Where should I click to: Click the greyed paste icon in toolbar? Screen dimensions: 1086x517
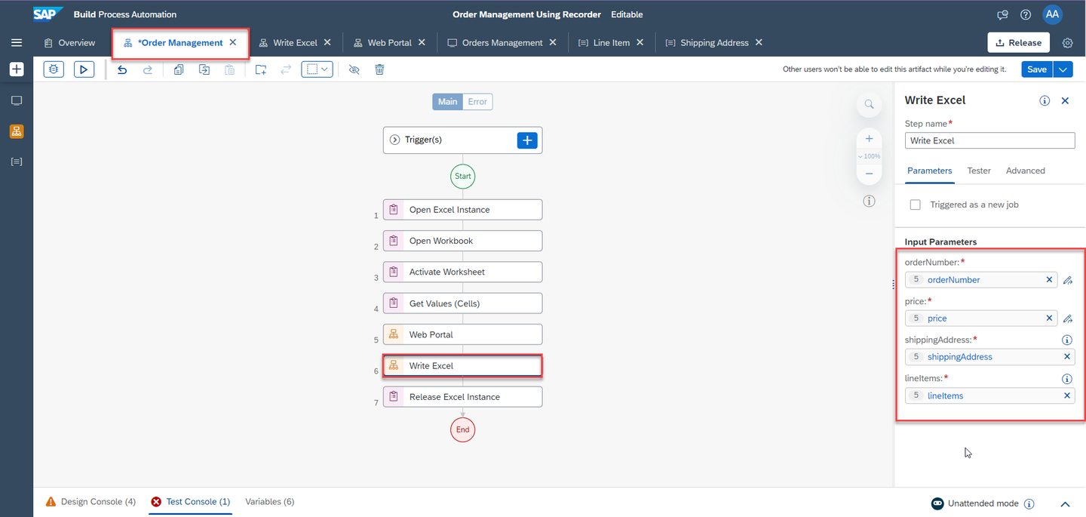click(229, 69)
